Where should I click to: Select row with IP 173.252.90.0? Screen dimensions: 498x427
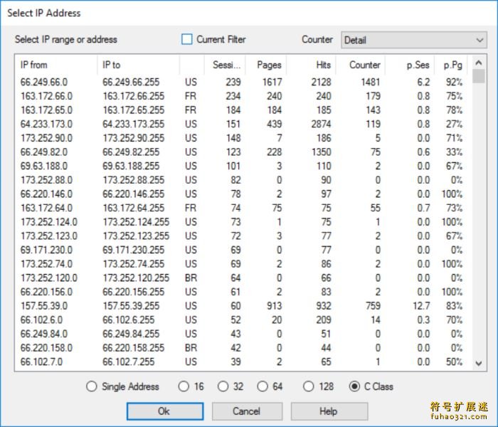click(242, 138)
